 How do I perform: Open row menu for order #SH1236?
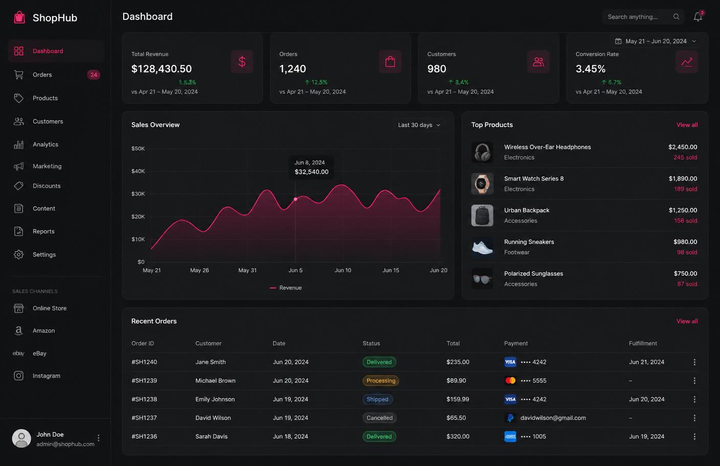[694, 437]
